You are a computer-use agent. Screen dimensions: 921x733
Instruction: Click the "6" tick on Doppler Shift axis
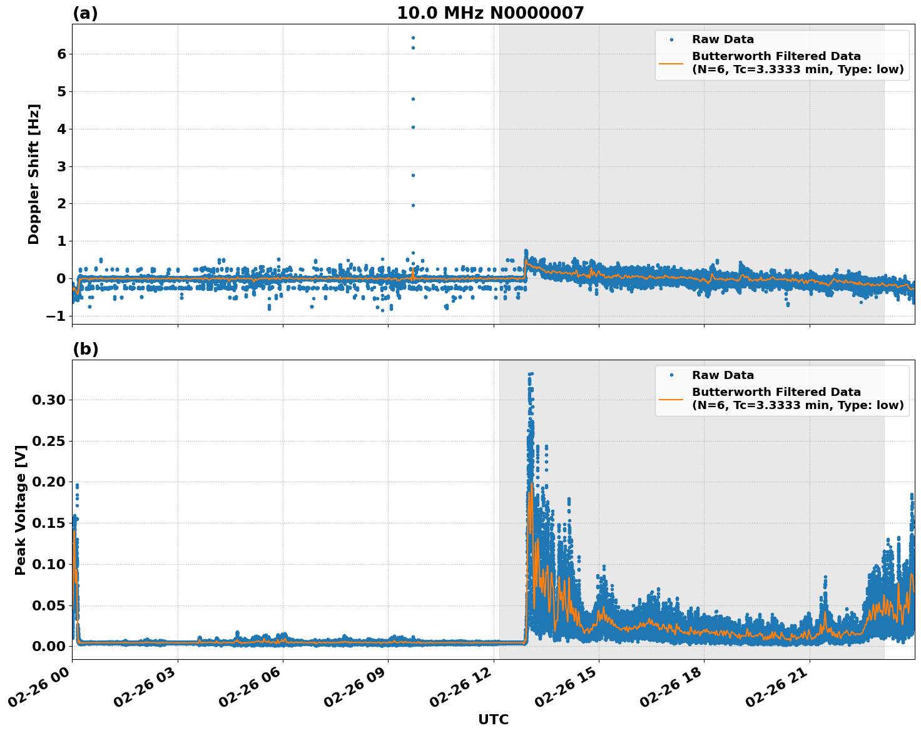pyautogui.click(x=61, y=54)
